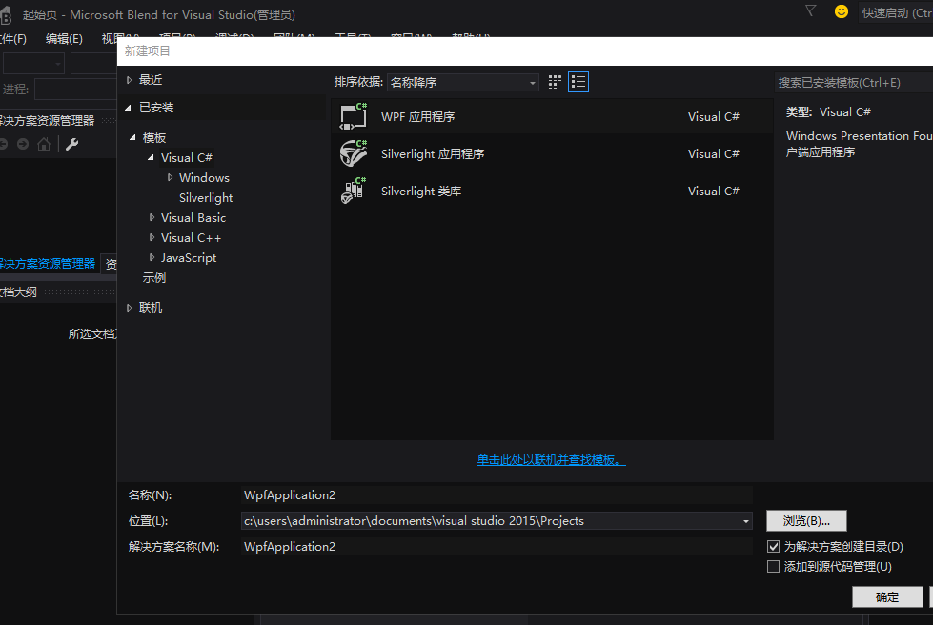Expand the Visual Basic tree node
Image resolution: width=933 pixels, height=625 pixels.
click(152, 218)
